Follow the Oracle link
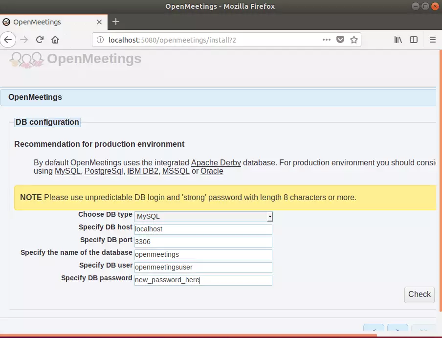This screenshot has width=442, height=338. 212,171
